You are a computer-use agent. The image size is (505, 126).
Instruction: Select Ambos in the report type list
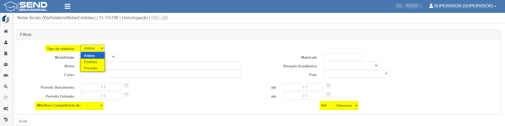[93, 56]
